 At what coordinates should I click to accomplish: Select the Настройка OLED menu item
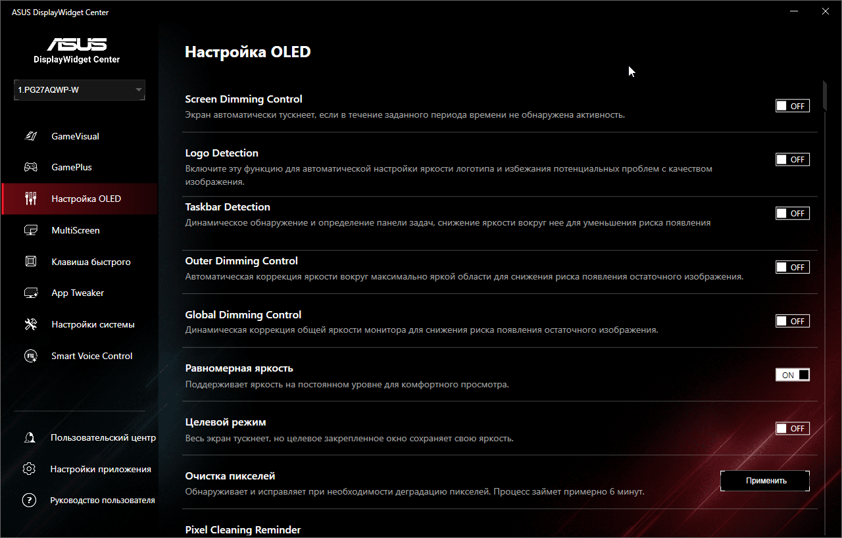pos(79,199)
